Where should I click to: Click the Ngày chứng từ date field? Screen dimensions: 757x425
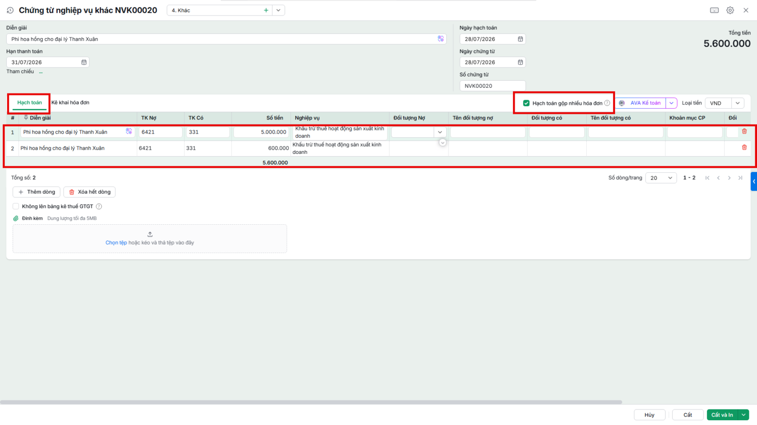(x=493, y=62)
